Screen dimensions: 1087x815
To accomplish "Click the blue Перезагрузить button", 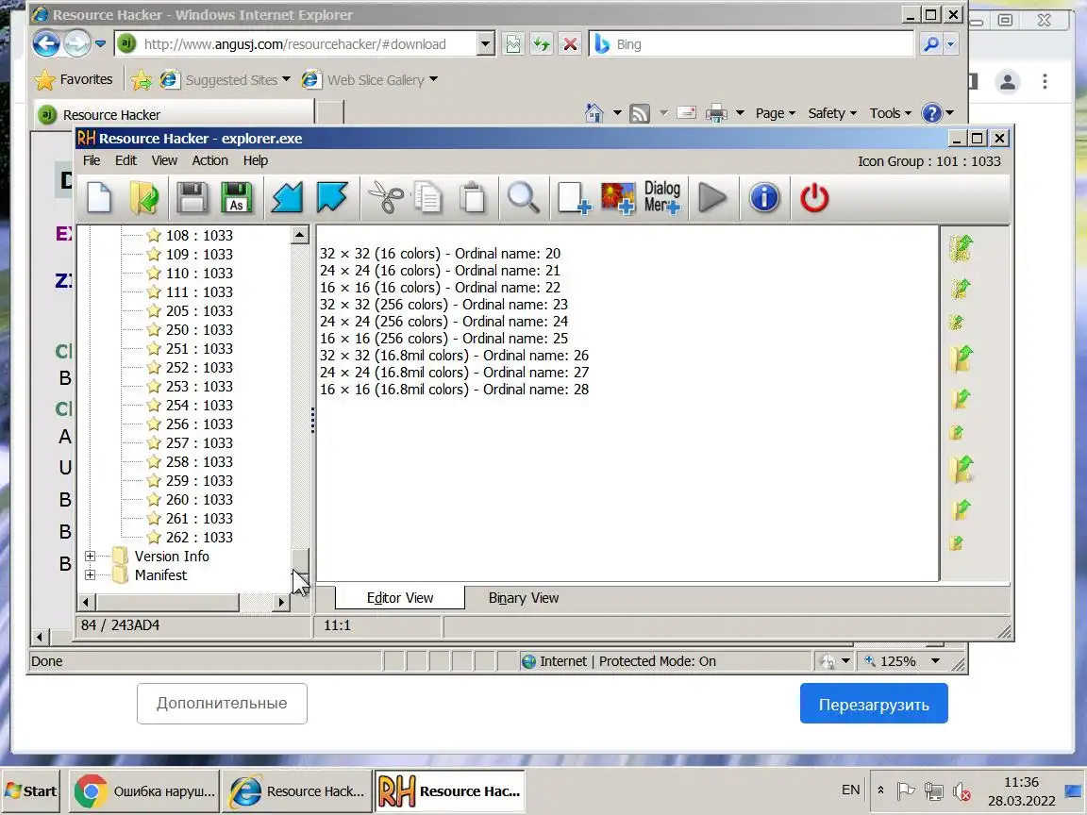I will [874, 704].
